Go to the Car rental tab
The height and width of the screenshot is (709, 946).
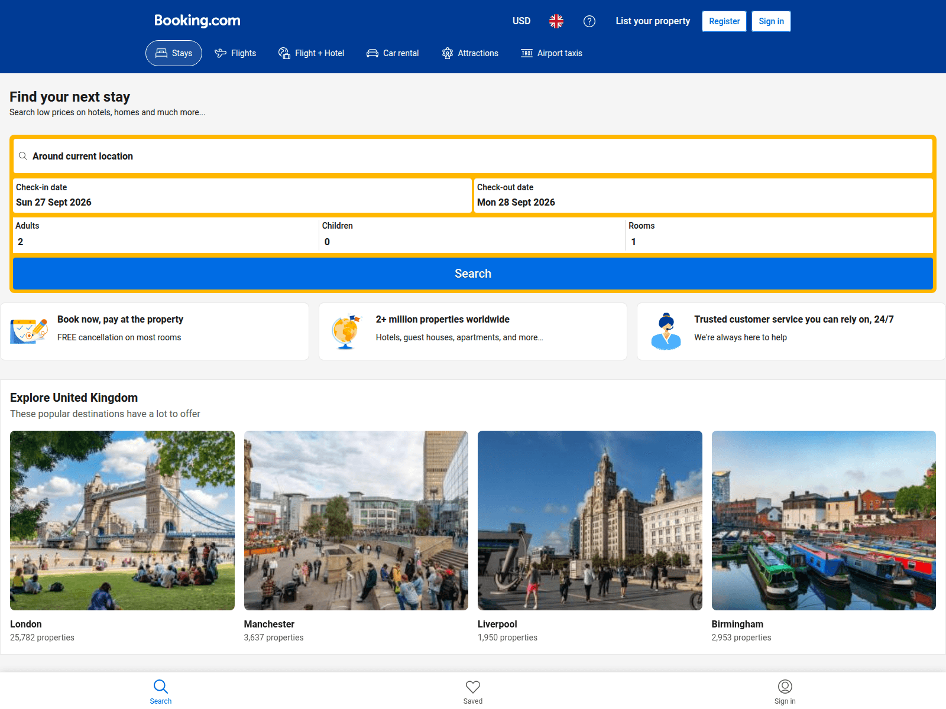pyautogui.click(x=393, y=53)
